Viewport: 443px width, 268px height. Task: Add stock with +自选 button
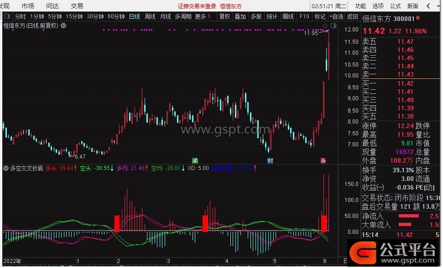coord(336,17)
